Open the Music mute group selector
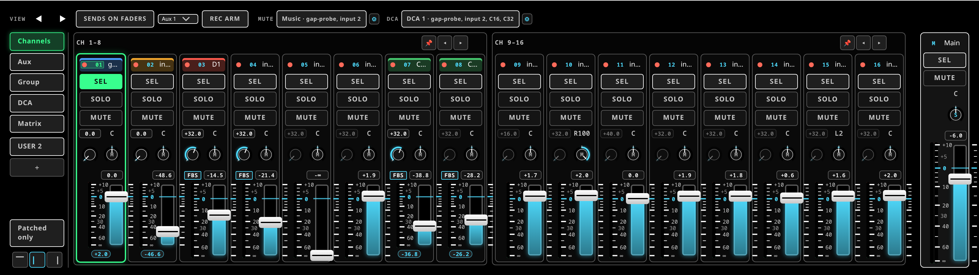This screenshot has height=275, width=979. tap(322, 19)
